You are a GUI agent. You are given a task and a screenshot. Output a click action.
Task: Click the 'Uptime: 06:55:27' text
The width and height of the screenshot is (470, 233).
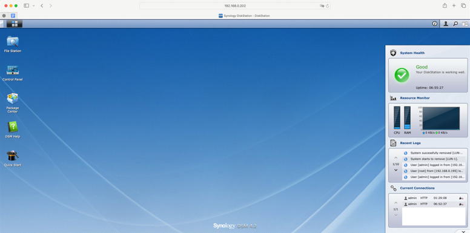[429, 88]
